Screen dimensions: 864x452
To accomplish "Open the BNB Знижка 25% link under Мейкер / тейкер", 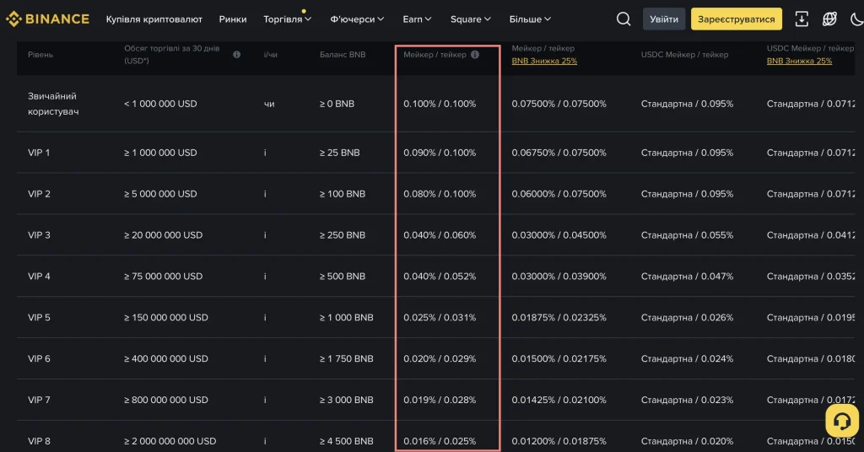I will coord(544,61).
